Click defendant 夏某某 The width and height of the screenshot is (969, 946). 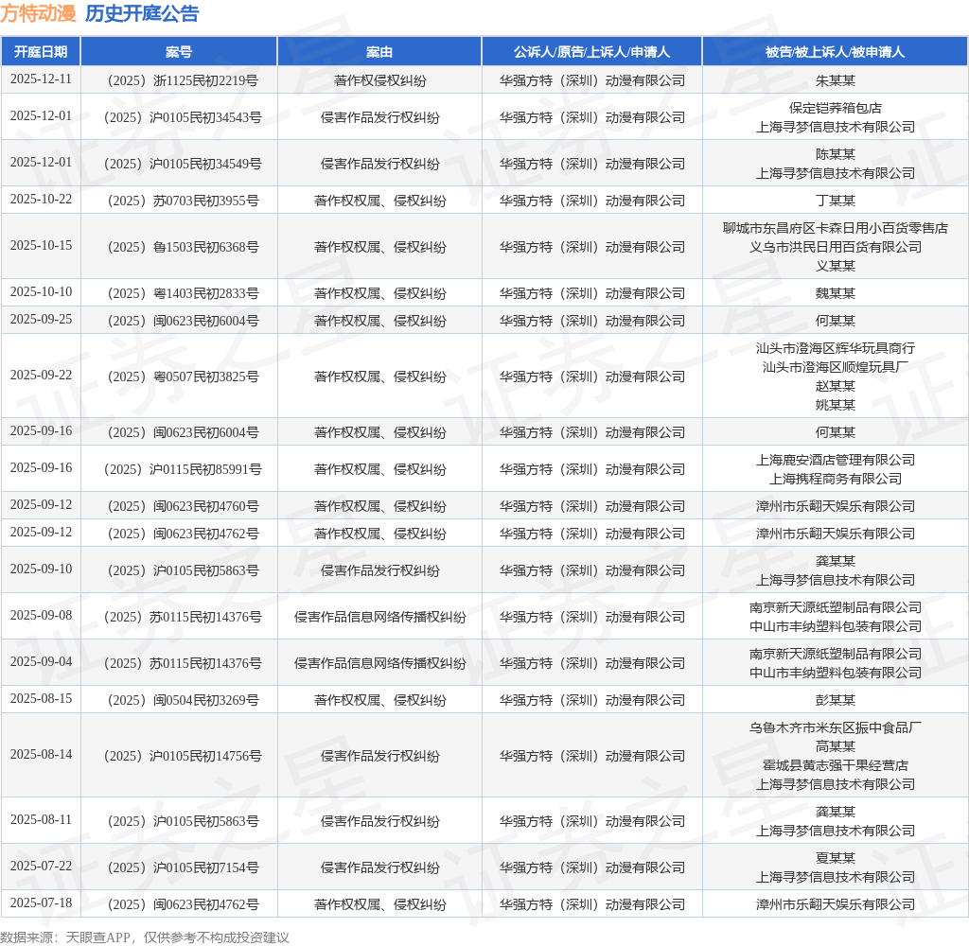pos(835,858)
